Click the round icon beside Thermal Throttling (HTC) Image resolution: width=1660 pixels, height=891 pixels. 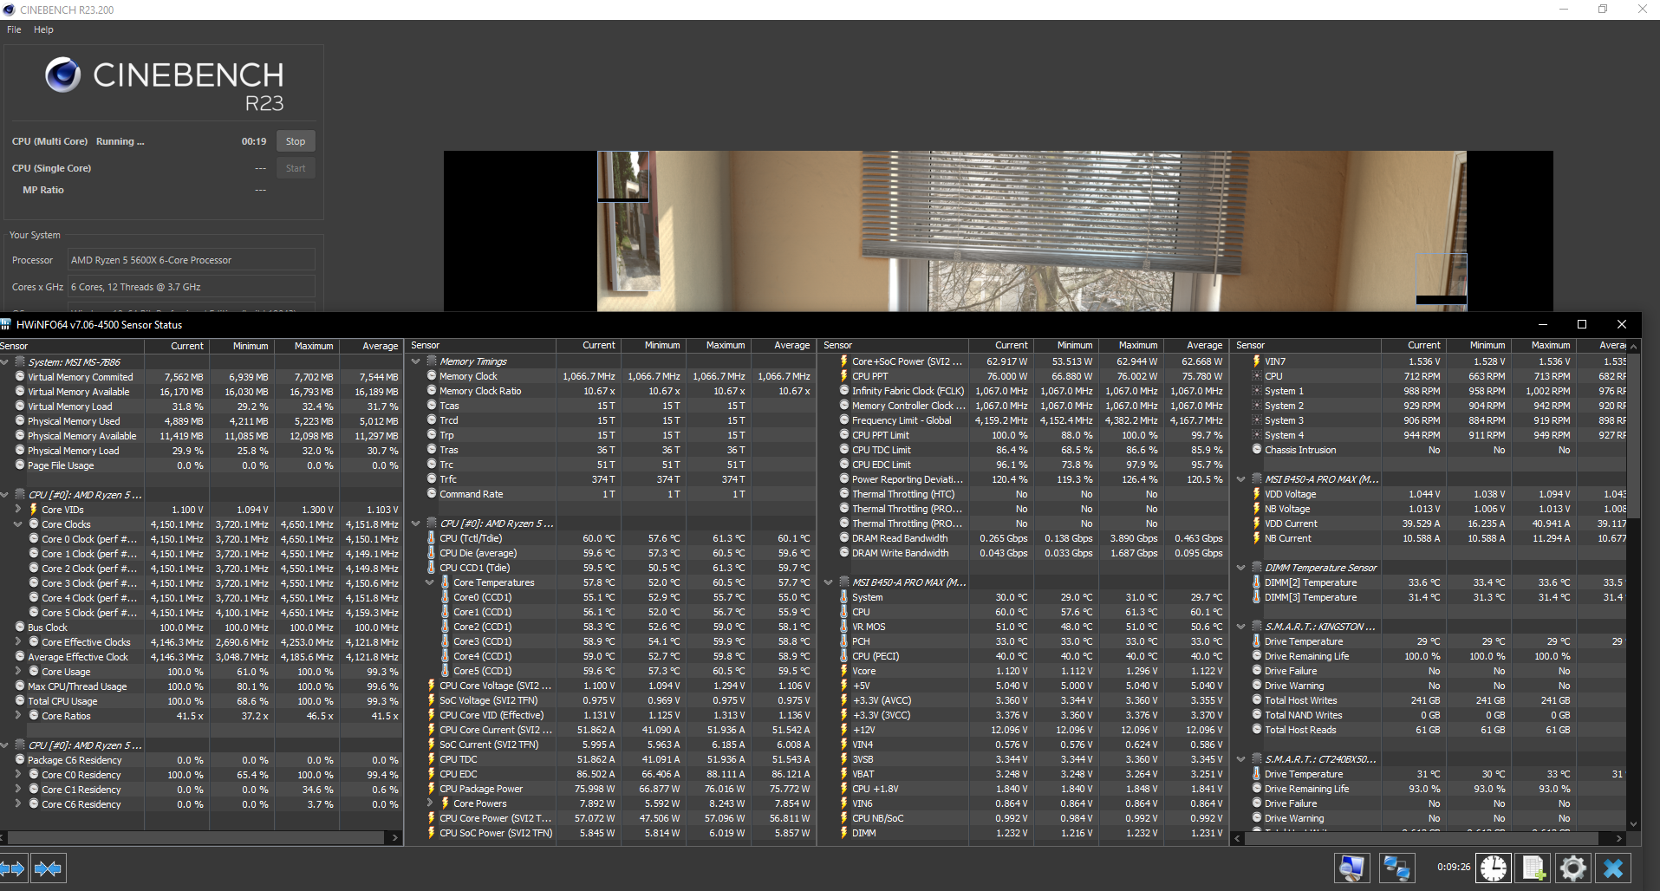843,494
